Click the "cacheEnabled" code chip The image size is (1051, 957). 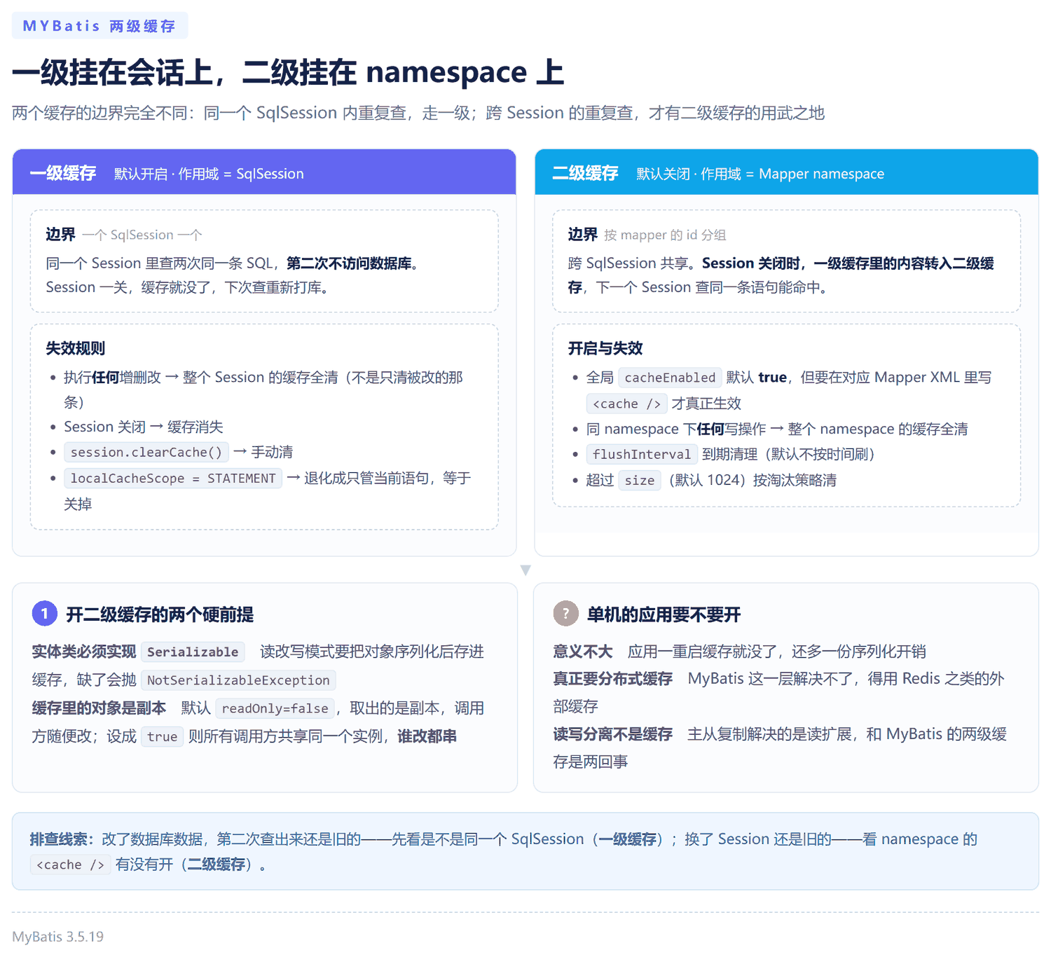[x=670, y=378]
